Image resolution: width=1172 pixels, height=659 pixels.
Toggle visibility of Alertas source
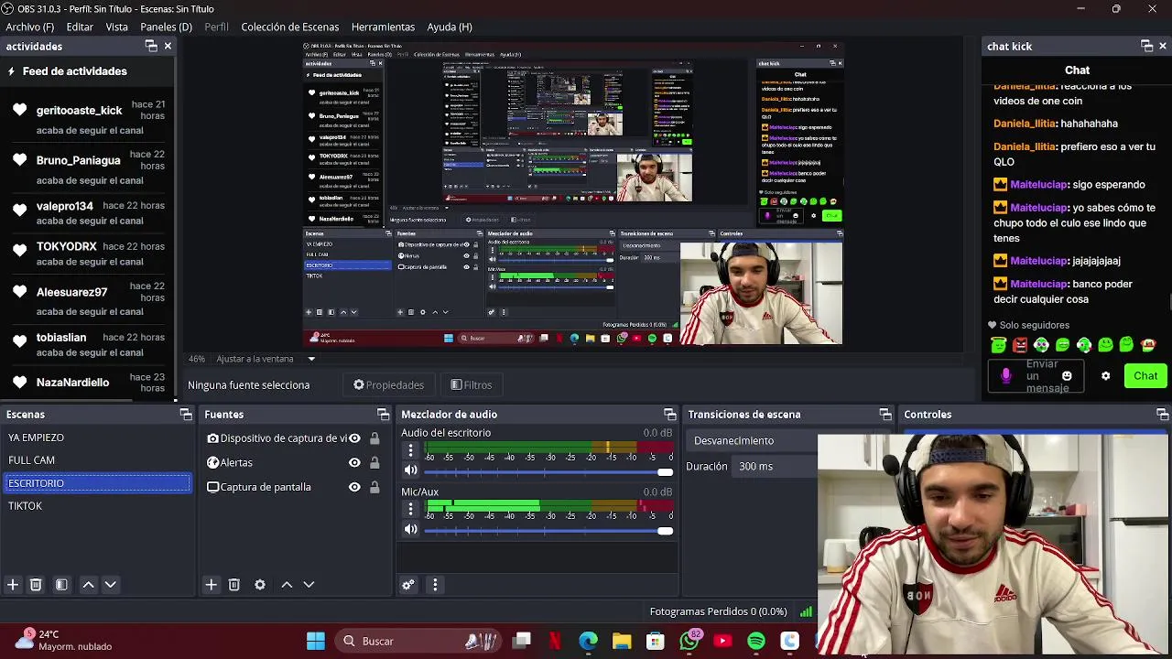click(x=354, y=463)
